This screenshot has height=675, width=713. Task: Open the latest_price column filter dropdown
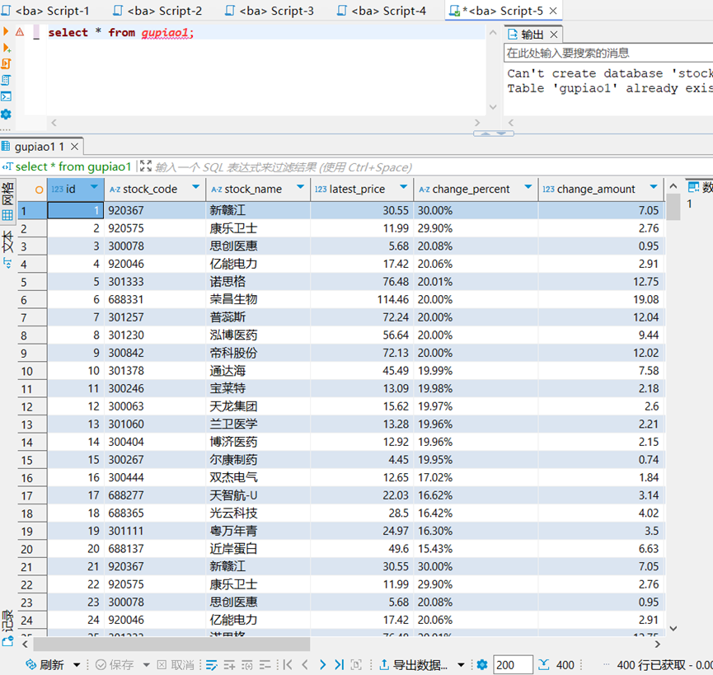pos(403,187)
